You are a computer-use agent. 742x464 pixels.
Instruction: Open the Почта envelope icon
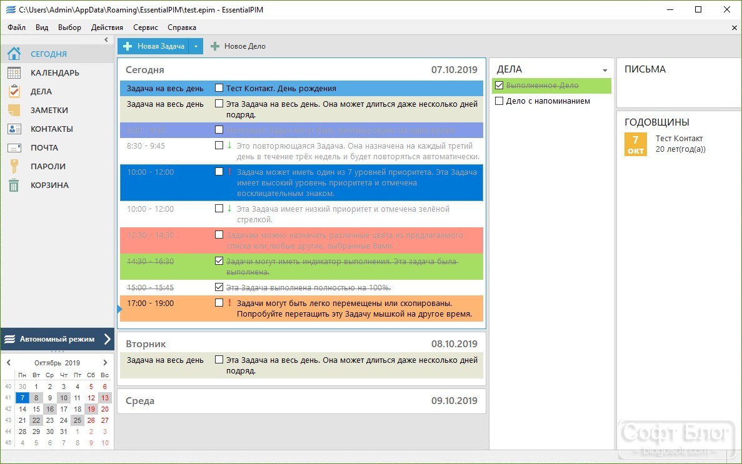pyautogui.click(x=14, y=147)
